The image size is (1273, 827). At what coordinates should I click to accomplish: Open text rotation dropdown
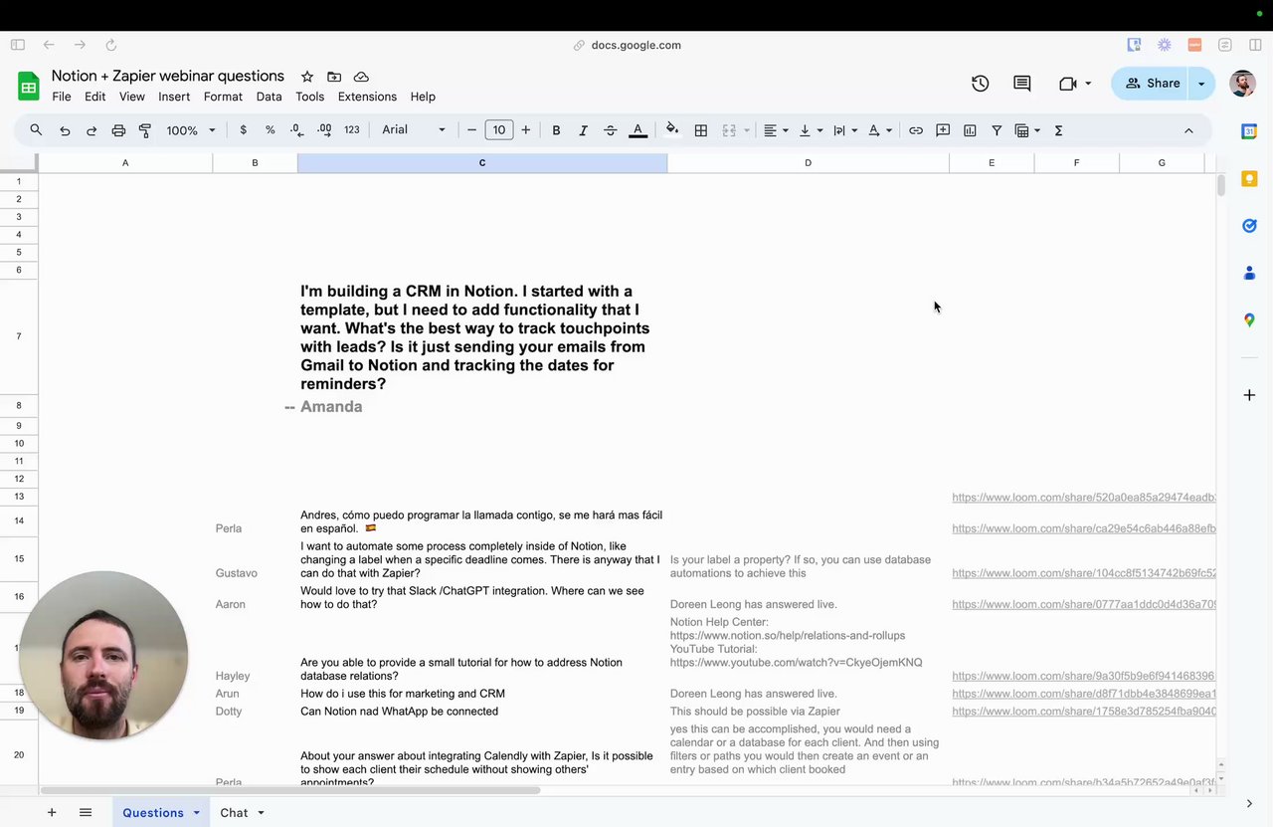click(880, 130)
